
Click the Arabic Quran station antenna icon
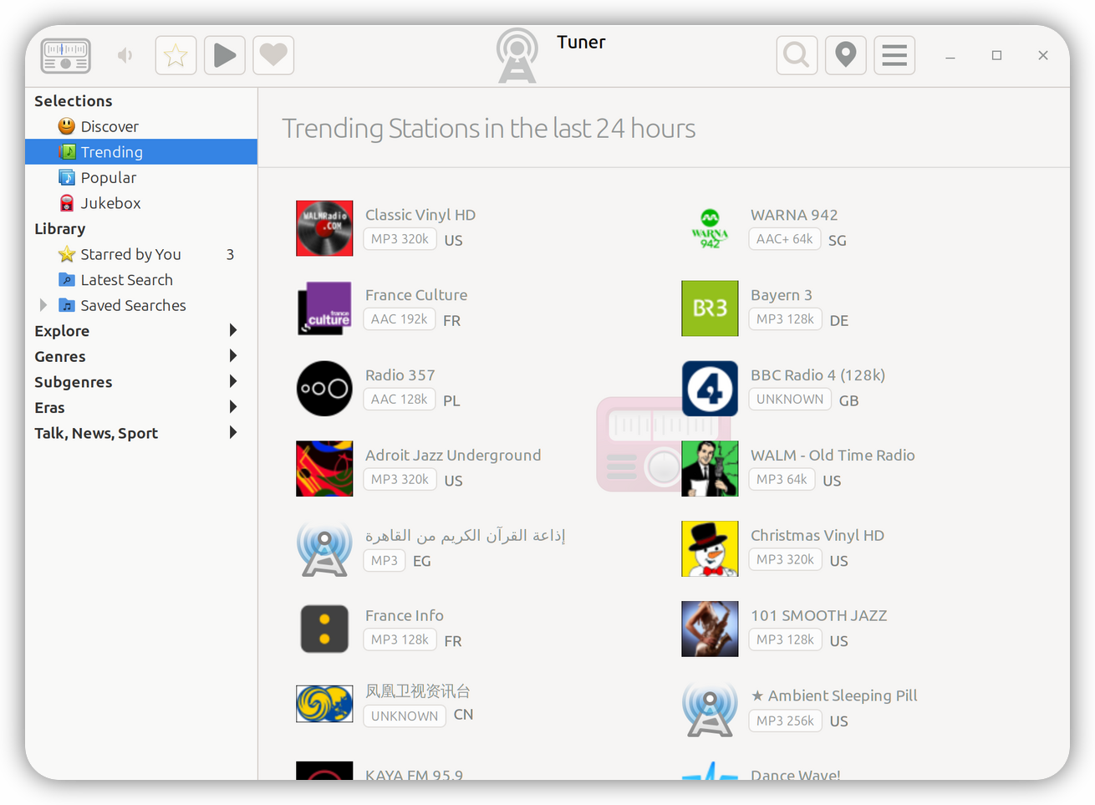click(324, 549)
